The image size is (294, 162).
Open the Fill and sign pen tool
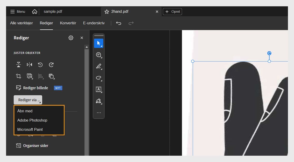[98, 101]
